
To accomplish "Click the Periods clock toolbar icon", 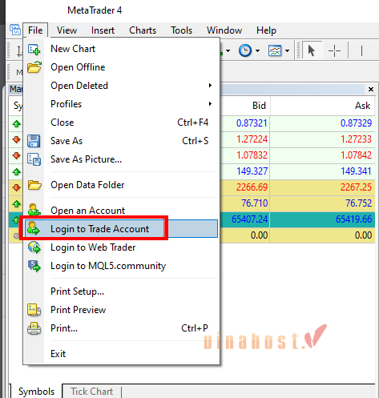I will point(245,50).
